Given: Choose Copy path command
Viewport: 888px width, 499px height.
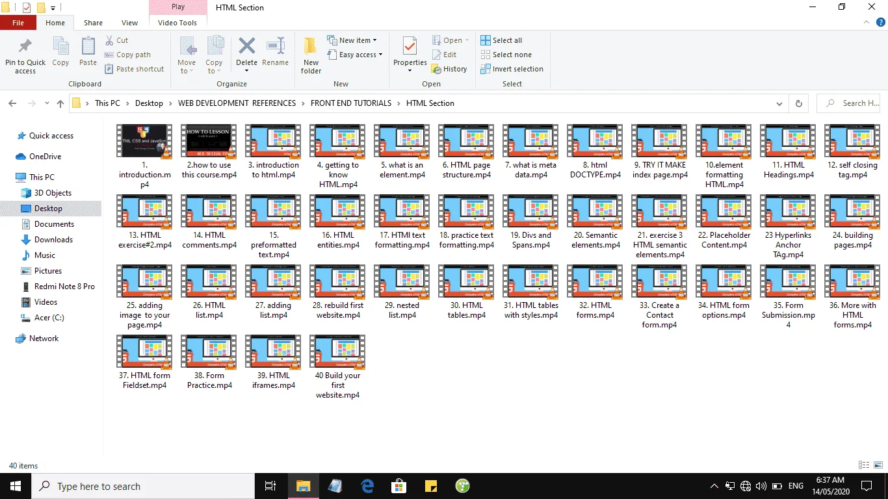Looking at the screenshot, I should click(x=127, y=55).
